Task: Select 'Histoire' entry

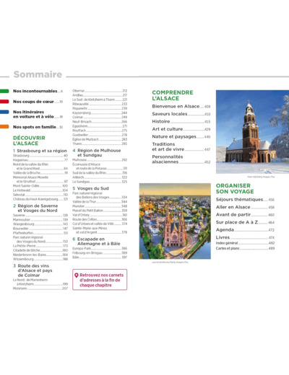Action: (181, 121)
